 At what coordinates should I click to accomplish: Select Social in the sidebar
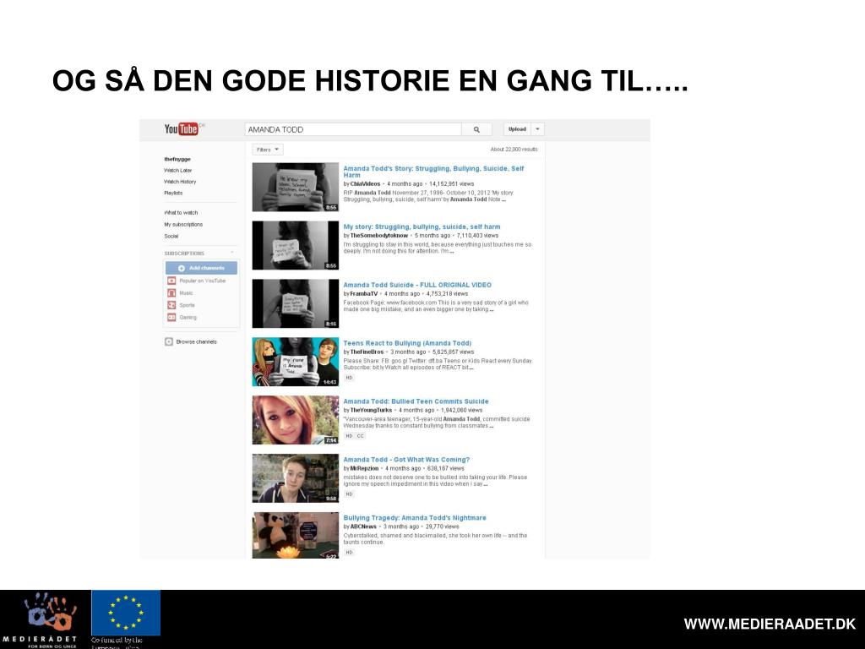(171, 237)
